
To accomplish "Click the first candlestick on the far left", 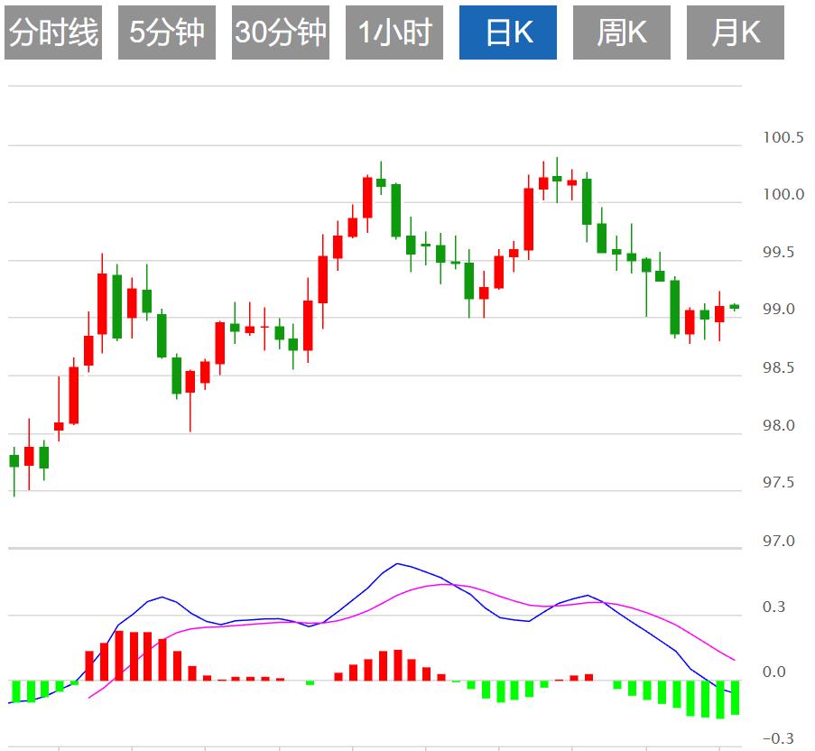I will [x=14, y=460].
